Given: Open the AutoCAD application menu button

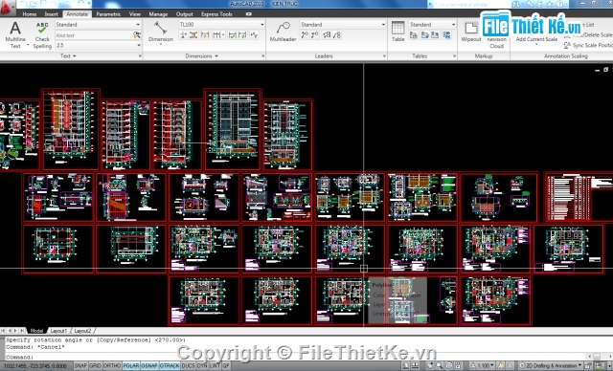Looking at the screenshot, I should [7, 7].
